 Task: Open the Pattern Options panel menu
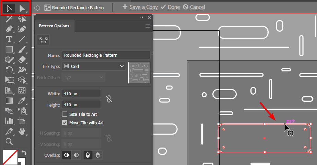148,26
